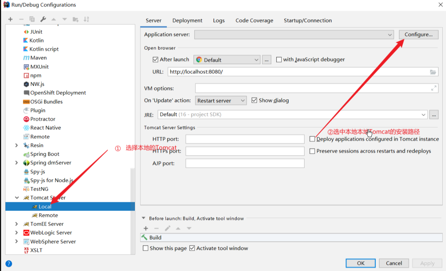Toggle the After launch checkbox
The image size is (446, 271).
[156, 60]
